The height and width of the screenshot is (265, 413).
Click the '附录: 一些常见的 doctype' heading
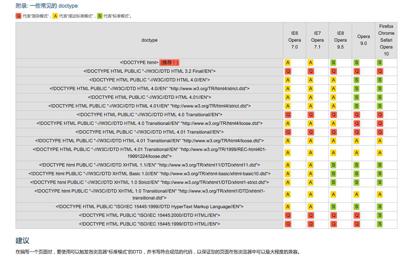(x=47, y=6)
